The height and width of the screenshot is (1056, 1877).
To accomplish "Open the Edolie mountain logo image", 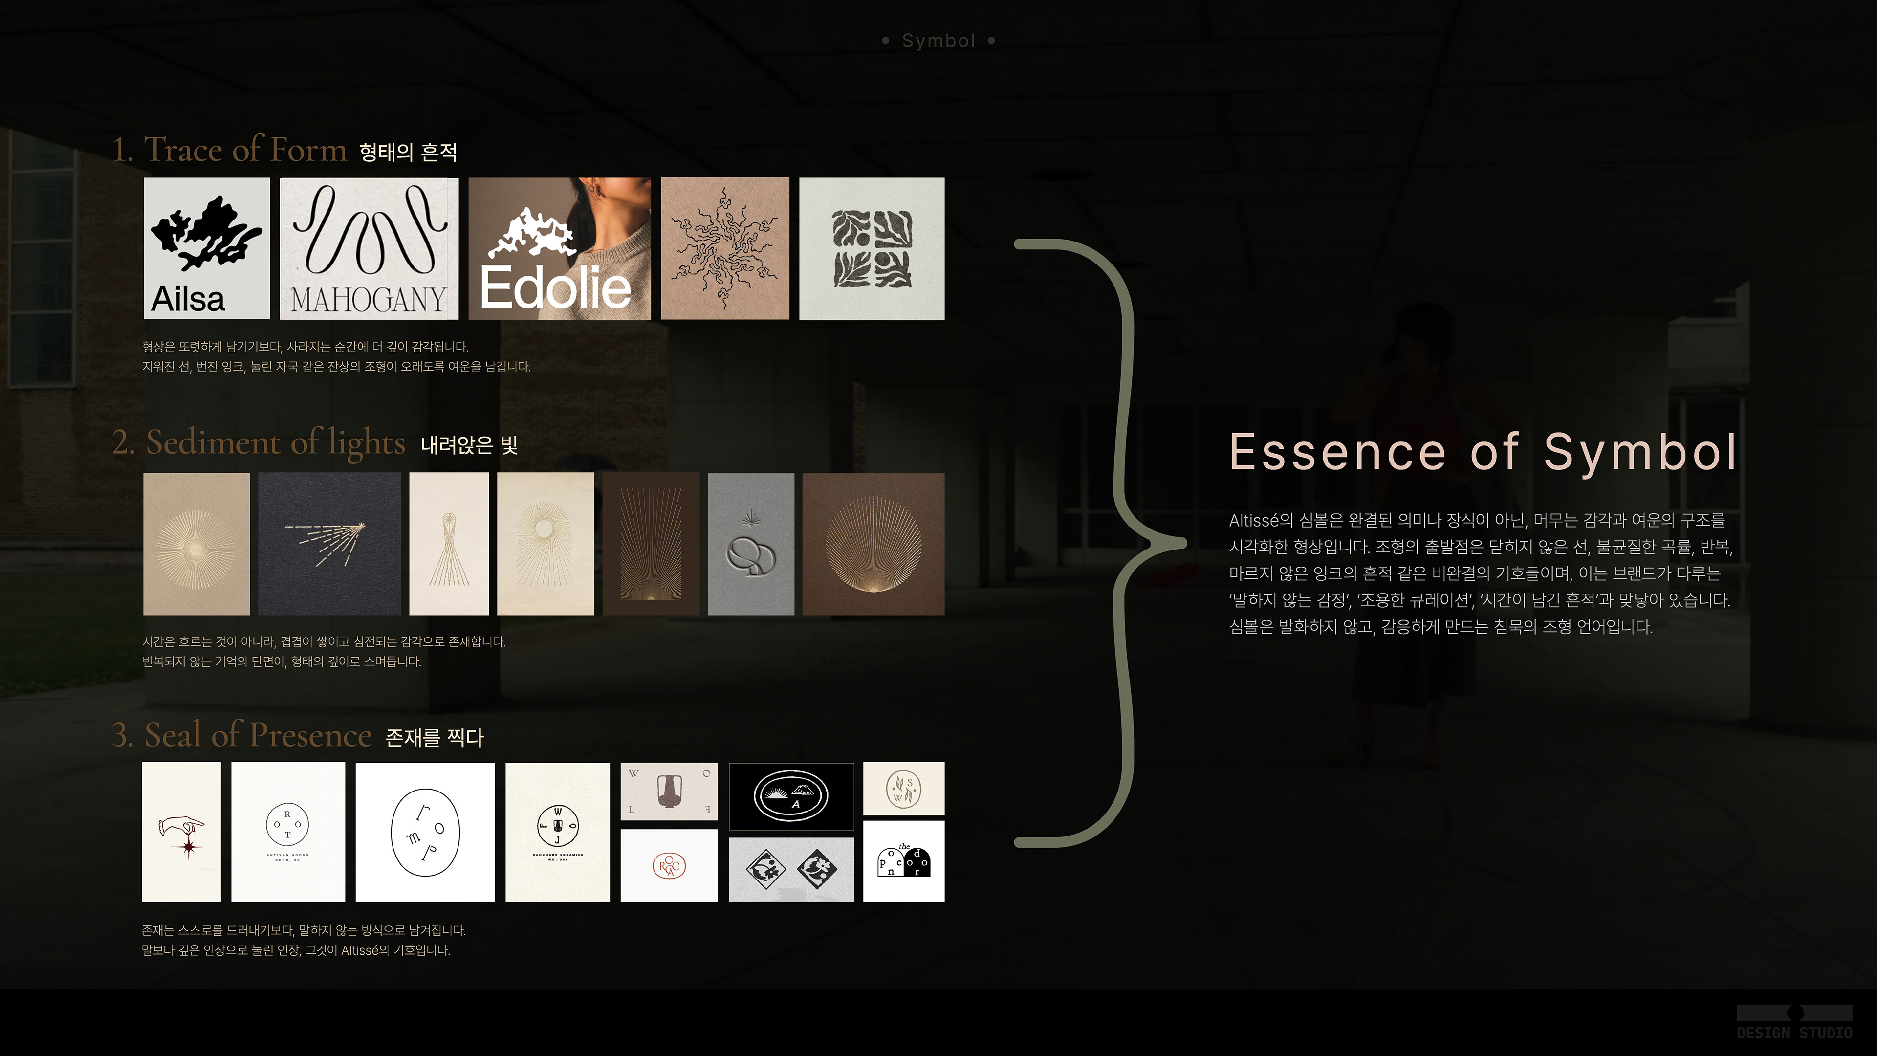I will 559,248.
